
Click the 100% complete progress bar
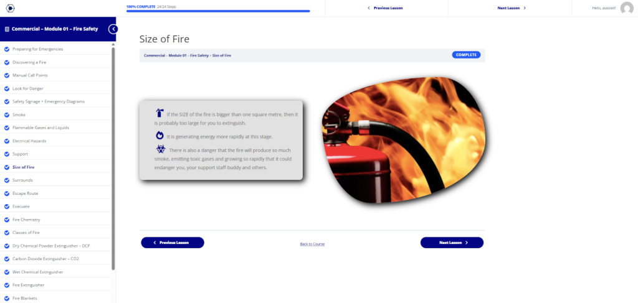pos(218,11)
